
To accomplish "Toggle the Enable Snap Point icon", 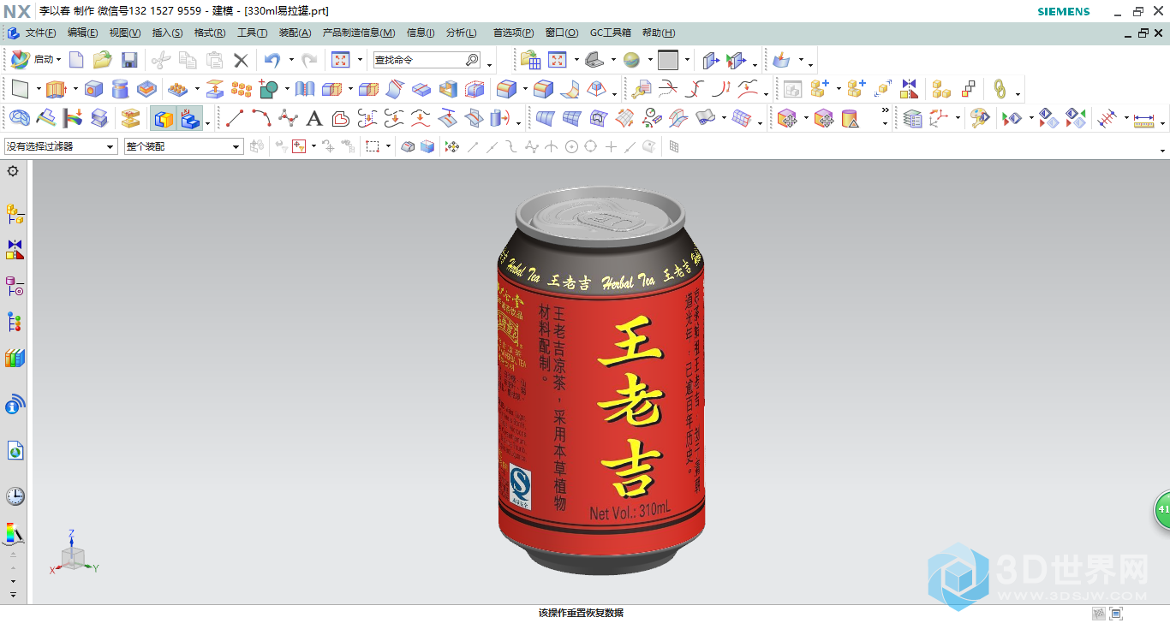I will coord(452,147).
